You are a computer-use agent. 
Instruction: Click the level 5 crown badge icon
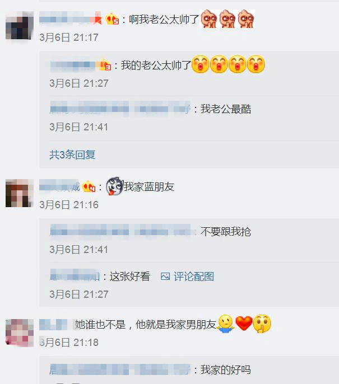[112, 19]
